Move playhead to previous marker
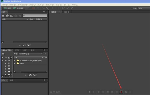The height and width of the screenshot is (95, 150). [x=103, y=92]
